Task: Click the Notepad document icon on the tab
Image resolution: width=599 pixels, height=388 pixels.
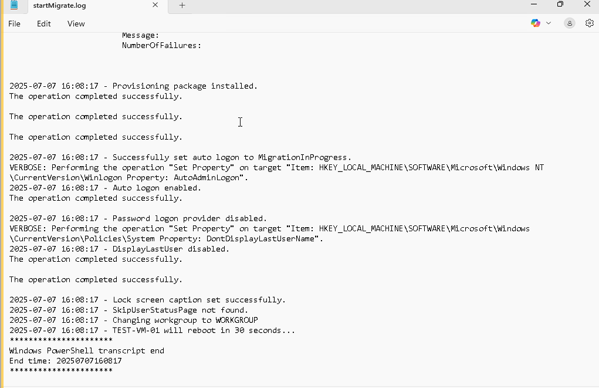Action: pyautogui.click(x=14, y=6)
